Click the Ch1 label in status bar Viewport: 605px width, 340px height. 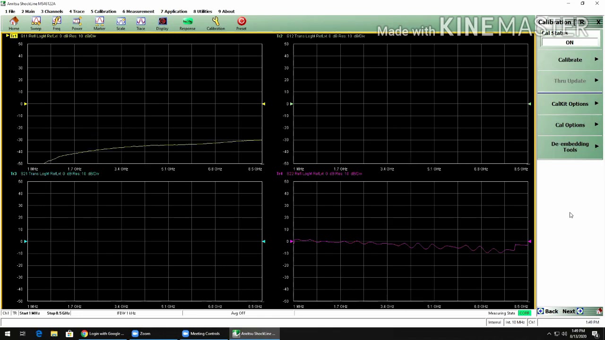[532, 323]
